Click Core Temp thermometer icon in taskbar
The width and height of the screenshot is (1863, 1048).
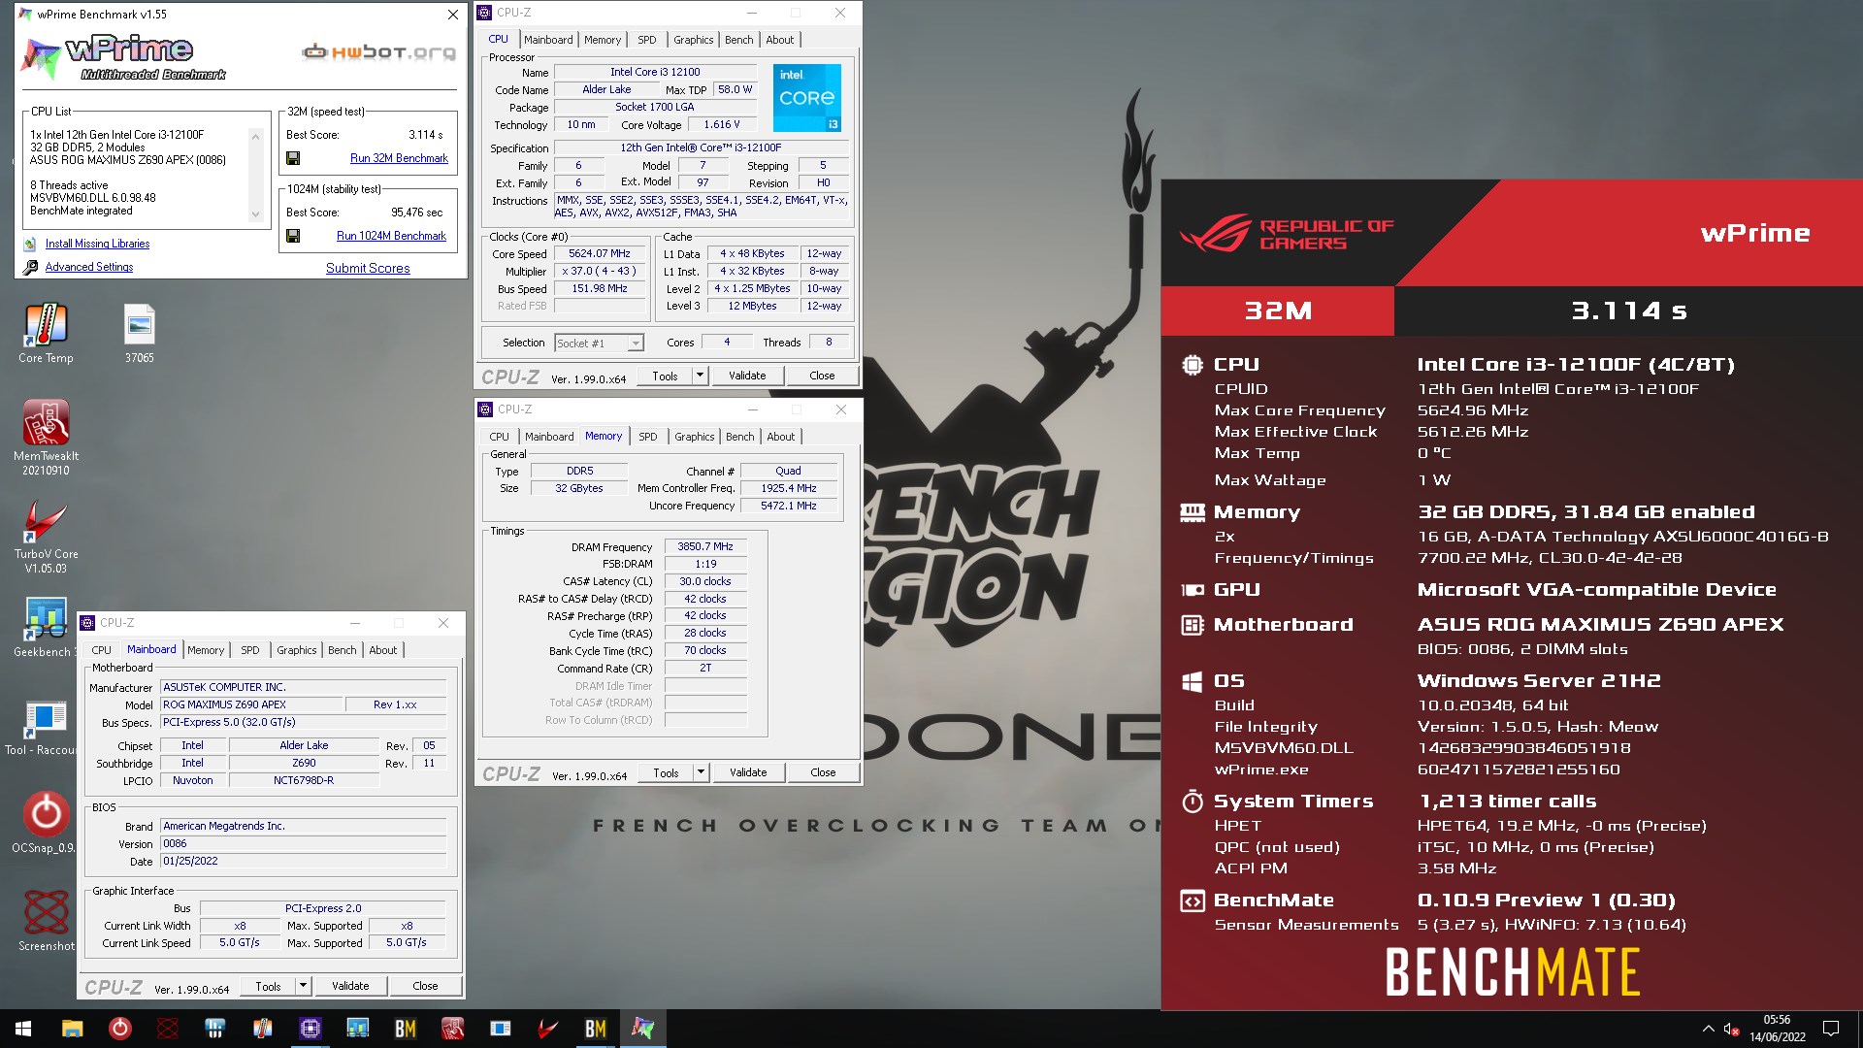[263, 1029]
